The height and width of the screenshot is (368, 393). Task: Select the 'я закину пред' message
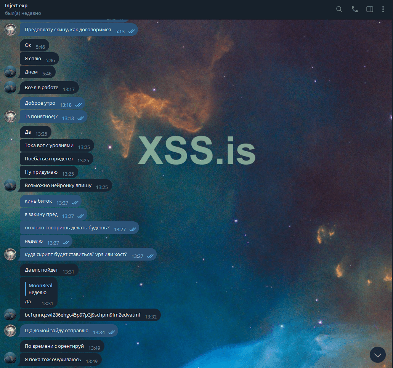pos(54,214)
